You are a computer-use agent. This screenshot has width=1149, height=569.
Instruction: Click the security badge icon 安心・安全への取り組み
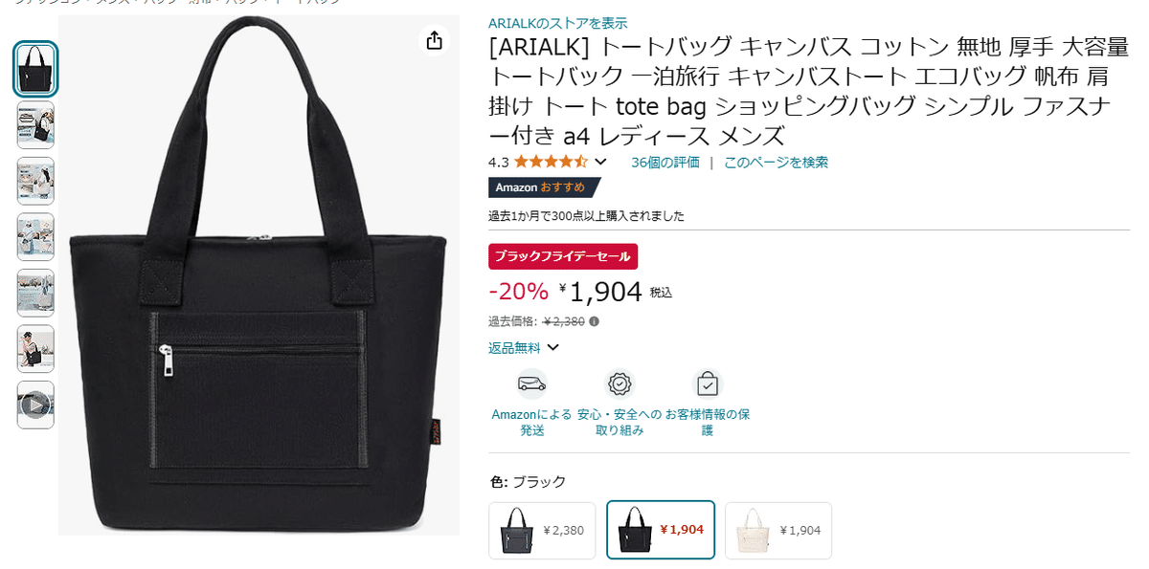(620, 384)
